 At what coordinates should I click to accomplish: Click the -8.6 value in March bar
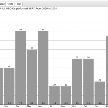pyautogui.click(x=9, y=103)
